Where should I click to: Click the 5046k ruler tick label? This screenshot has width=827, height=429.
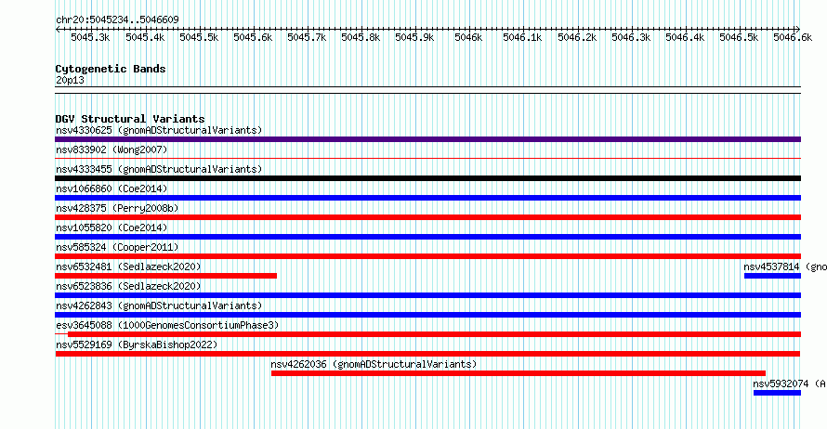point(468,37)
